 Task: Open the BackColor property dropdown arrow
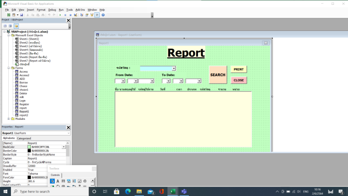[x=64, y=147]
